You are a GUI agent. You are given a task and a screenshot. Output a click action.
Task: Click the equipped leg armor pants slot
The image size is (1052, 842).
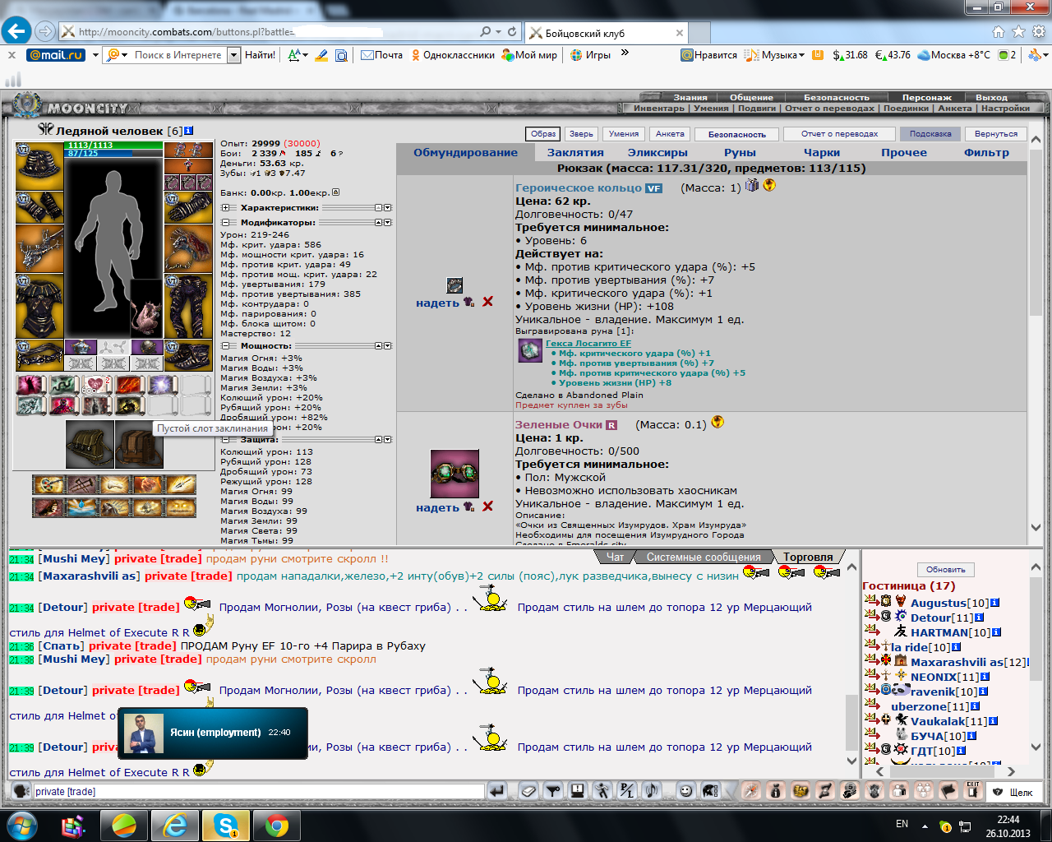188,306
